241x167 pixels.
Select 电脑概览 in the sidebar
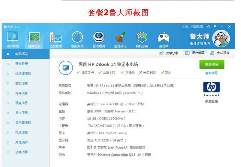point(26,54)
